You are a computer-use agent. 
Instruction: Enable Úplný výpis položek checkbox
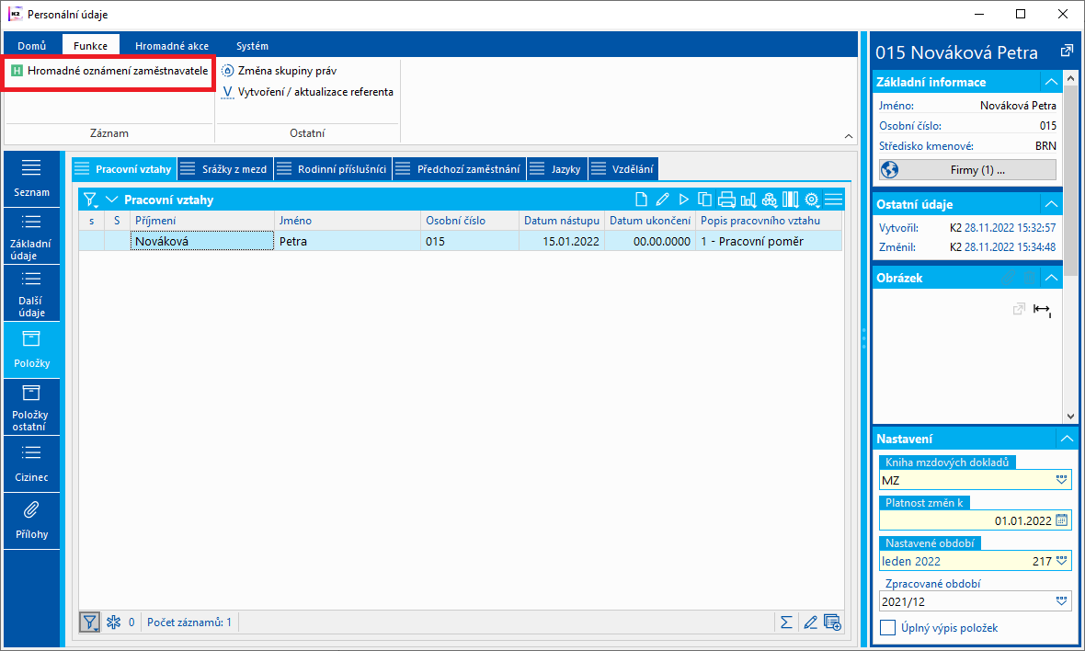pos(888,627)
